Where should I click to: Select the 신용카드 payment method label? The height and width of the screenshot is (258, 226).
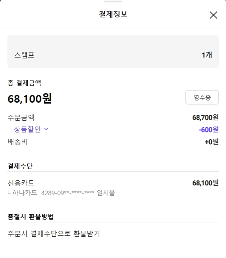coord(21,183)
